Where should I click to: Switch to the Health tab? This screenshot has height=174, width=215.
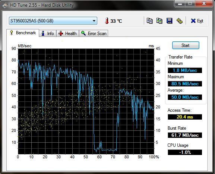pos(67,33)
